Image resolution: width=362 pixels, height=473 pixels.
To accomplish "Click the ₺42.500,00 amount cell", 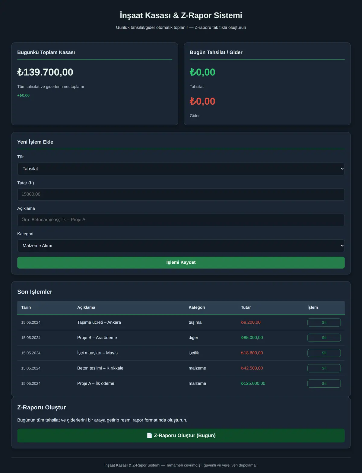I will (252, 368).
